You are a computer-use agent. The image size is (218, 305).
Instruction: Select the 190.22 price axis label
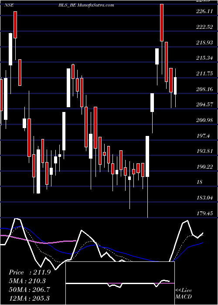point(204,167)
